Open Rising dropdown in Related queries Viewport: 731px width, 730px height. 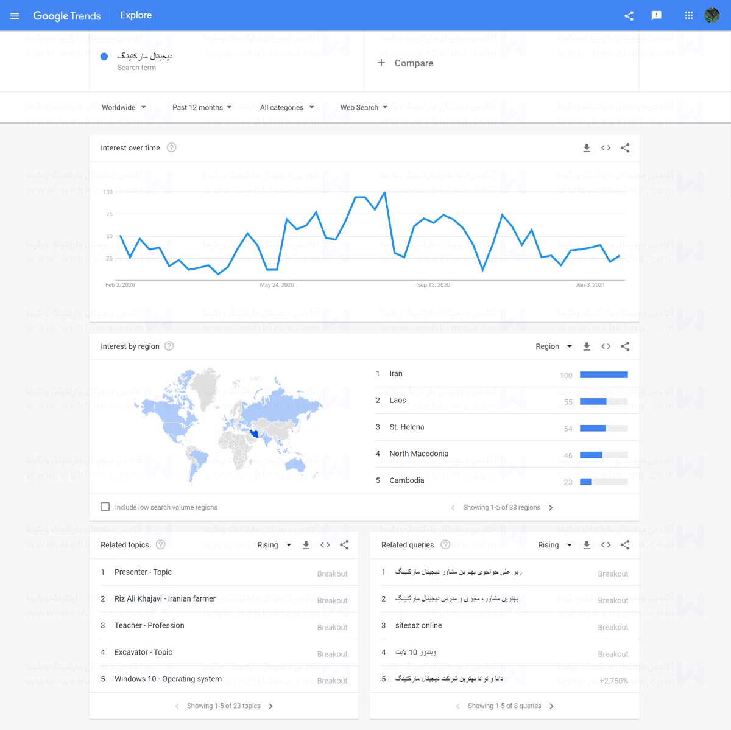pyautogui.click(x=555, y=545)
